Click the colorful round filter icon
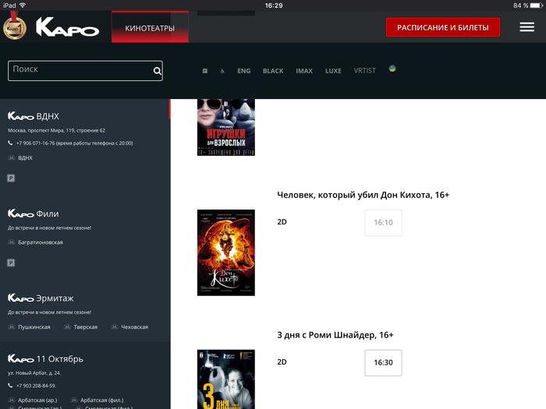 (392, 69)
